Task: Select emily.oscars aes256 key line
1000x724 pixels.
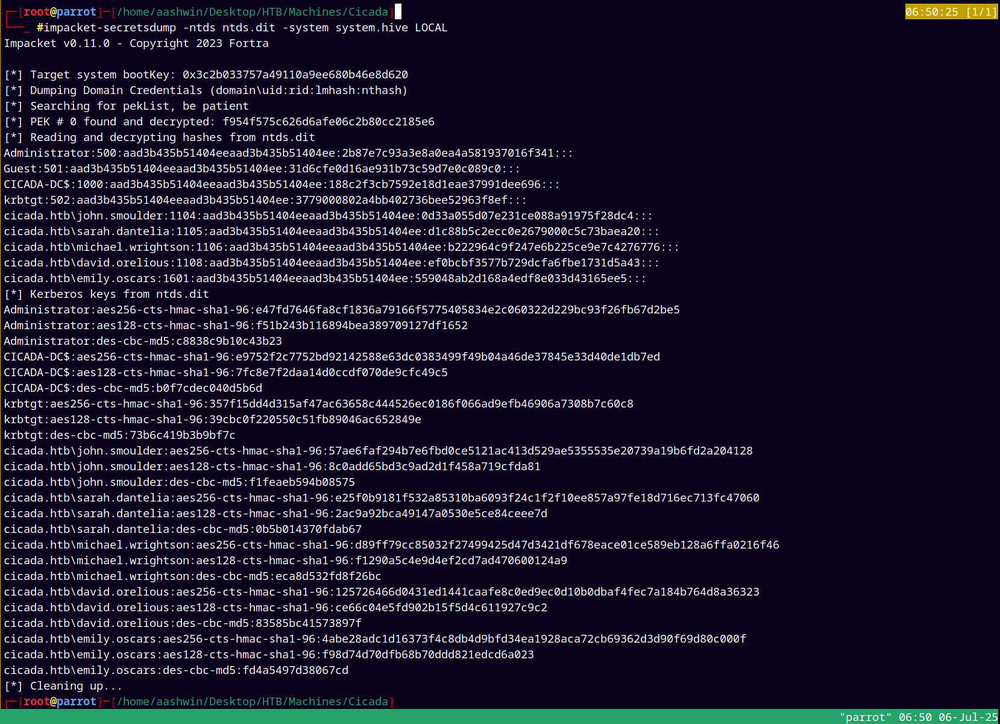Action: (375, 639)
